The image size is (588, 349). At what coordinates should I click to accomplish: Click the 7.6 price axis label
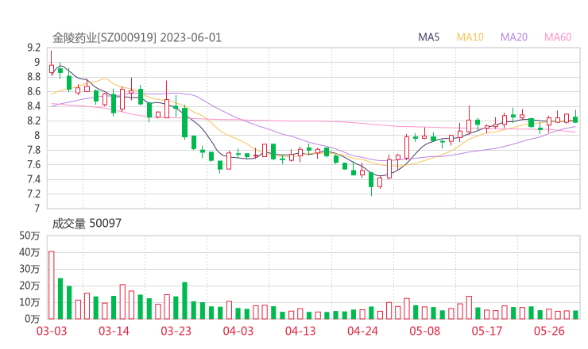pyautogui.click(x=33, y=164)
